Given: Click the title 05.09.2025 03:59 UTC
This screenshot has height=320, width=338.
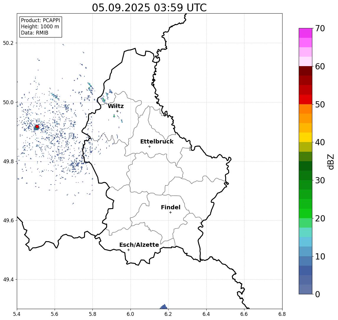Looking at the screenshot, I should pos(149,8).
